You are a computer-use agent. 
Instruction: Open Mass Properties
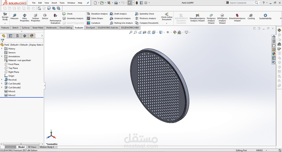click(x=25, y=15)
